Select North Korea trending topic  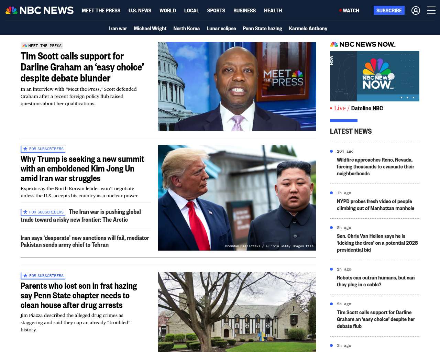click(x=187, y=29)
